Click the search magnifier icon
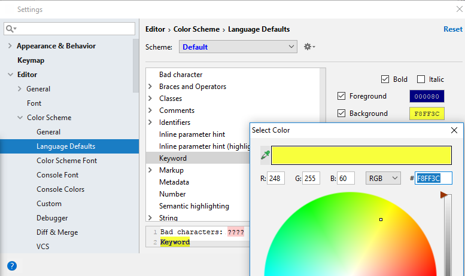This screenshot has height=276, width=465. (11, 29)
